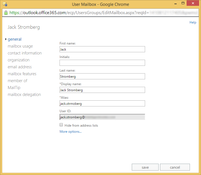The width and height of the screenshot is (201, 175).
Task: Open the mailbox features section
Action: point(22,74)
